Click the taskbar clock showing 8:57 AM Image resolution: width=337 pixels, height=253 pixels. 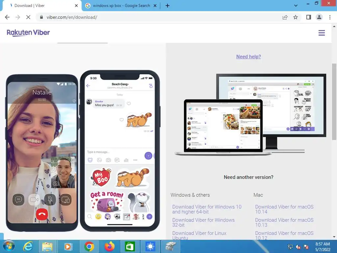coord(323,247)
